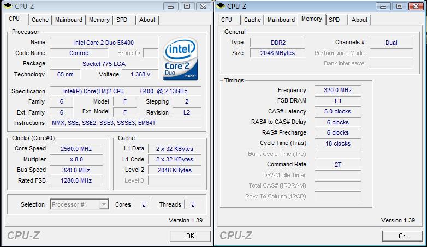
Task: Click the Cores count value
Action: pyautogui.click(x=144, y=204)
